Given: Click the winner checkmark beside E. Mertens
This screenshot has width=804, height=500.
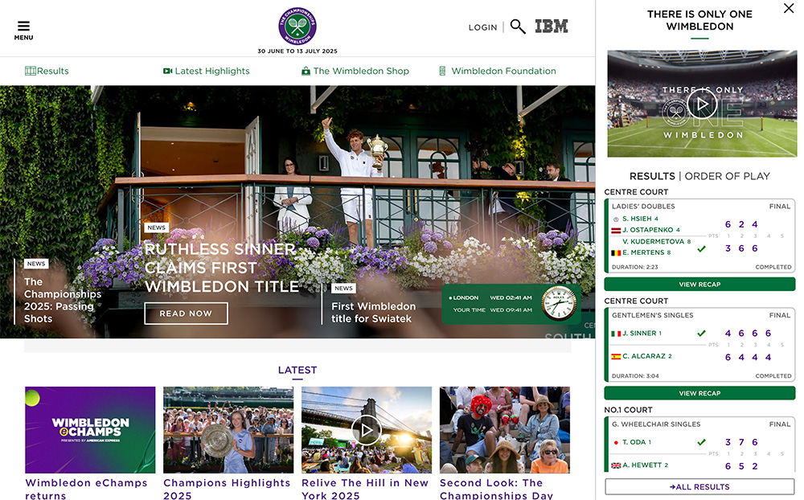Looking at the screenshot, I should pos(701,248).
